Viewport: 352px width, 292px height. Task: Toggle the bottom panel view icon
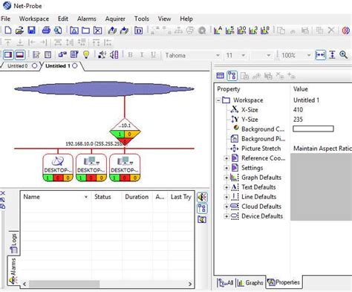tap(20, 55)
